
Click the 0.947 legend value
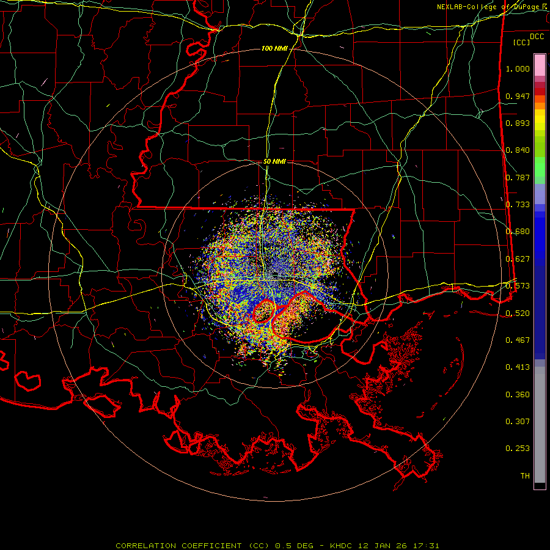tap(518, 96)
